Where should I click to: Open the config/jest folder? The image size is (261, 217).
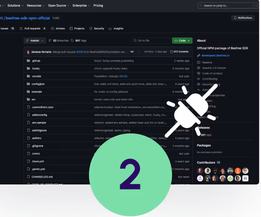[x=38, y=84]
